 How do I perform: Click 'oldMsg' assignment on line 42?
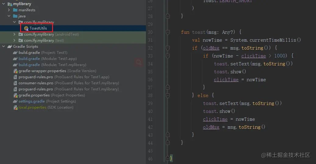[x=211, y=127]
